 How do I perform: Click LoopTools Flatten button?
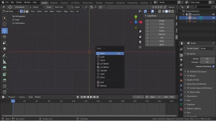click(x=161, y=31)
